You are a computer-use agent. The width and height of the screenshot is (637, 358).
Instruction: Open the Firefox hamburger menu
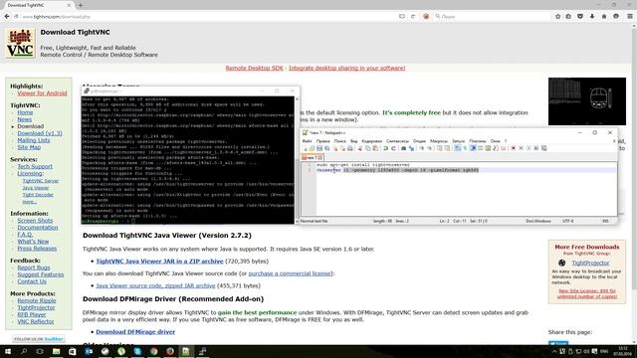click(x=630, y=16)
